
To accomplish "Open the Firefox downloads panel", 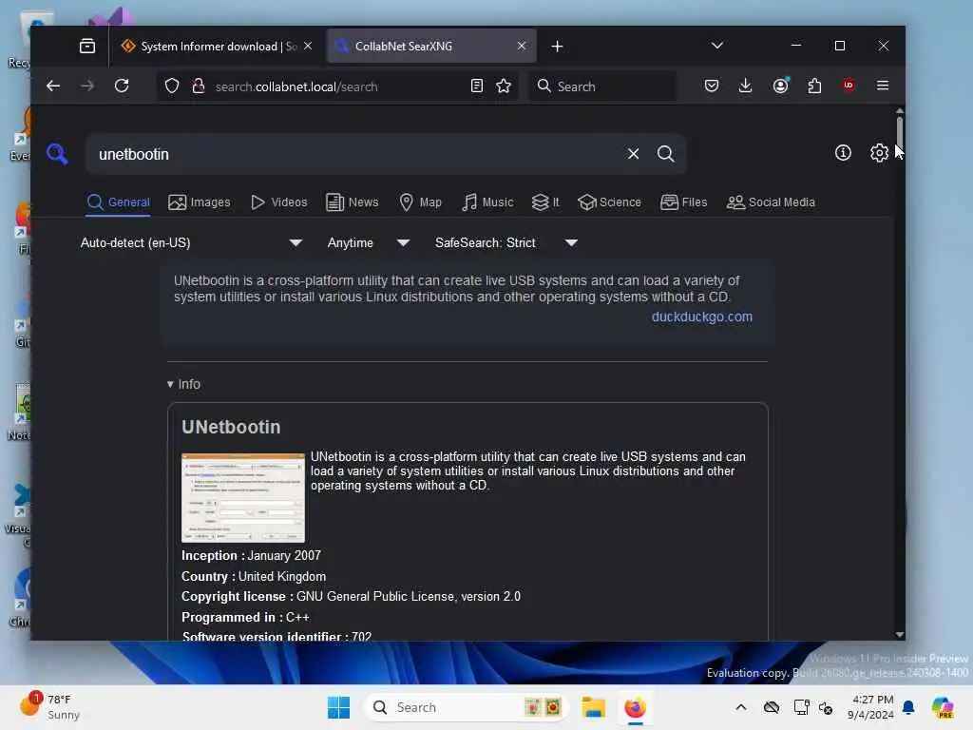I will coord(745,86).
